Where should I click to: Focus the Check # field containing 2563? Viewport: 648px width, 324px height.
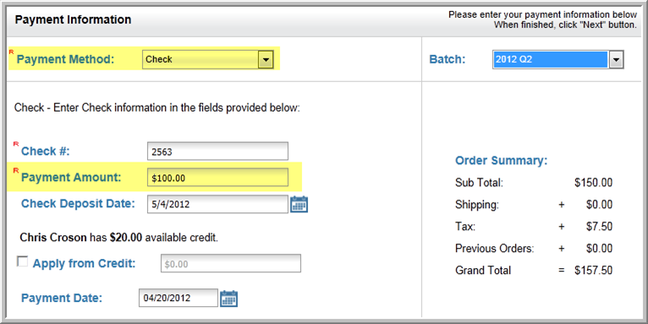[217, 151]
